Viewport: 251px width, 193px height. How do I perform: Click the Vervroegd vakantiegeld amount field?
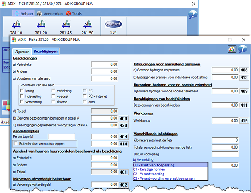tap(104, 185)
